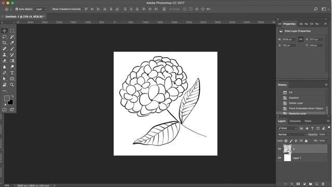Image resolution: width=332 pixels, height=187 pixels.
Task: Toggle layer filtering on or off
Action: (x=329, y=127)
